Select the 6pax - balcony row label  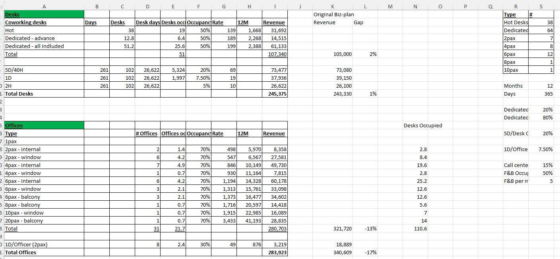point(44,197)
